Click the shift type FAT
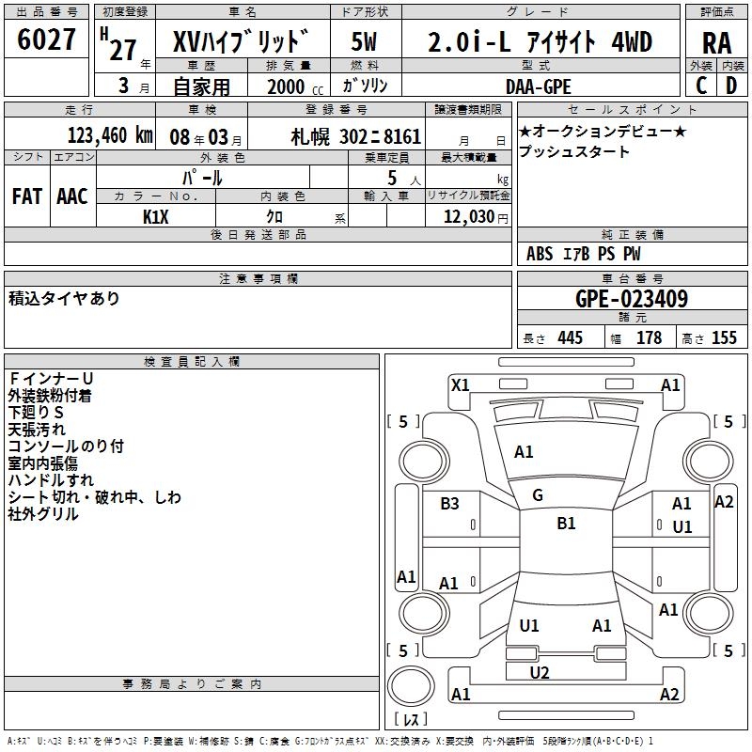 (x=27, y=196)
